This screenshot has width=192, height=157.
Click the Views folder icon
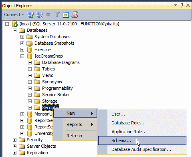click(37, 75)
